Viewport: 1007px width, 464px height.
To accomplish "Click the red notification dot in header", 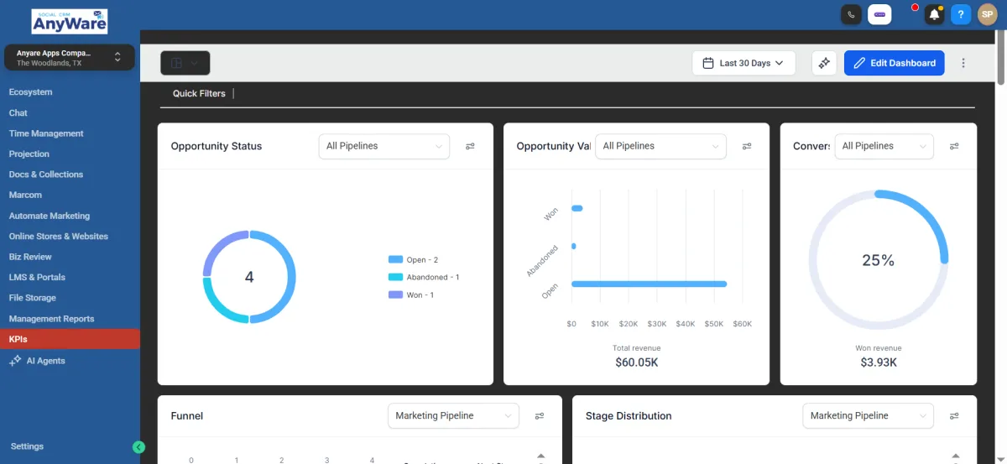I will click(x=915, y=8).
